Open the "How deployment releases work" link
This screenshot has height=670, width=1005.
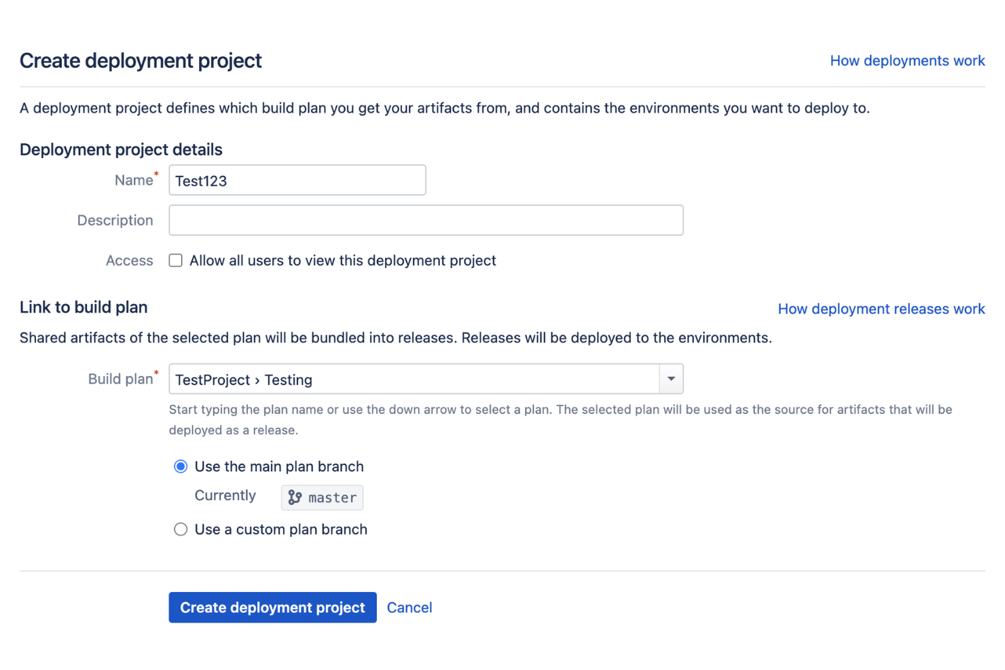click(x=881, y=309)
